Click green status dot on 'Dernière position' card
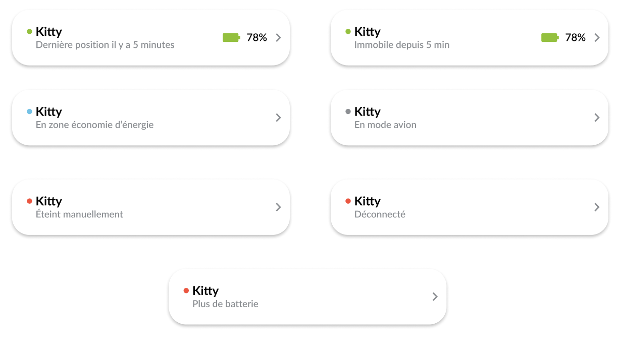Screen dimensions: 620x357 click(29, 32)
